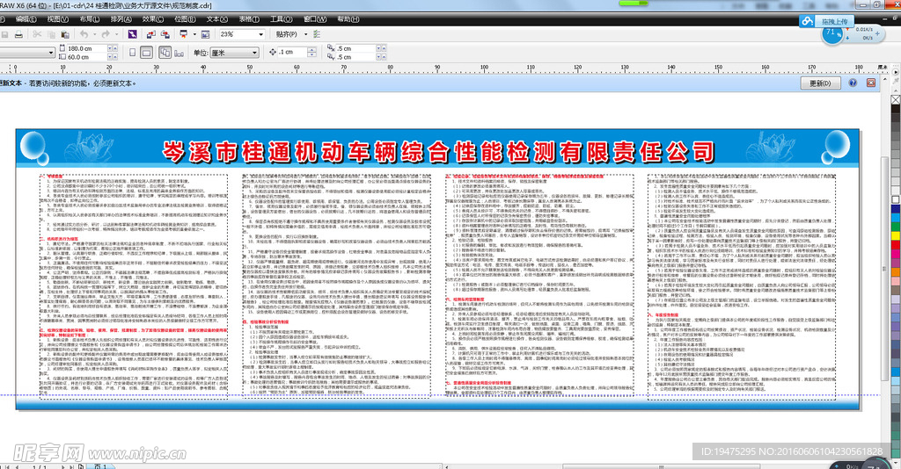Click the red company title banner text
Screen dimensions: 901x469
[438, 152]
